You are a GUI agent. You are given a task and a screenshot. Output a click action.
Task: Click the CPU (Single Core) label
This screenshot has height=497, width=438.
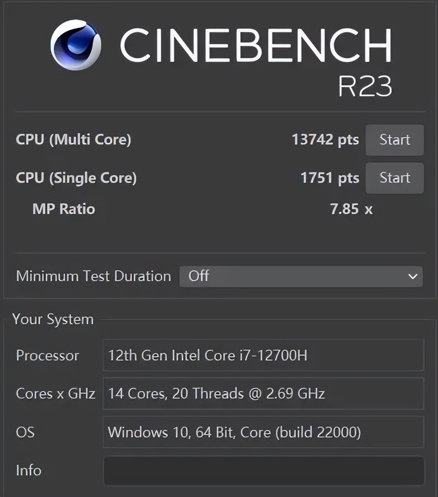coord(76,178)
